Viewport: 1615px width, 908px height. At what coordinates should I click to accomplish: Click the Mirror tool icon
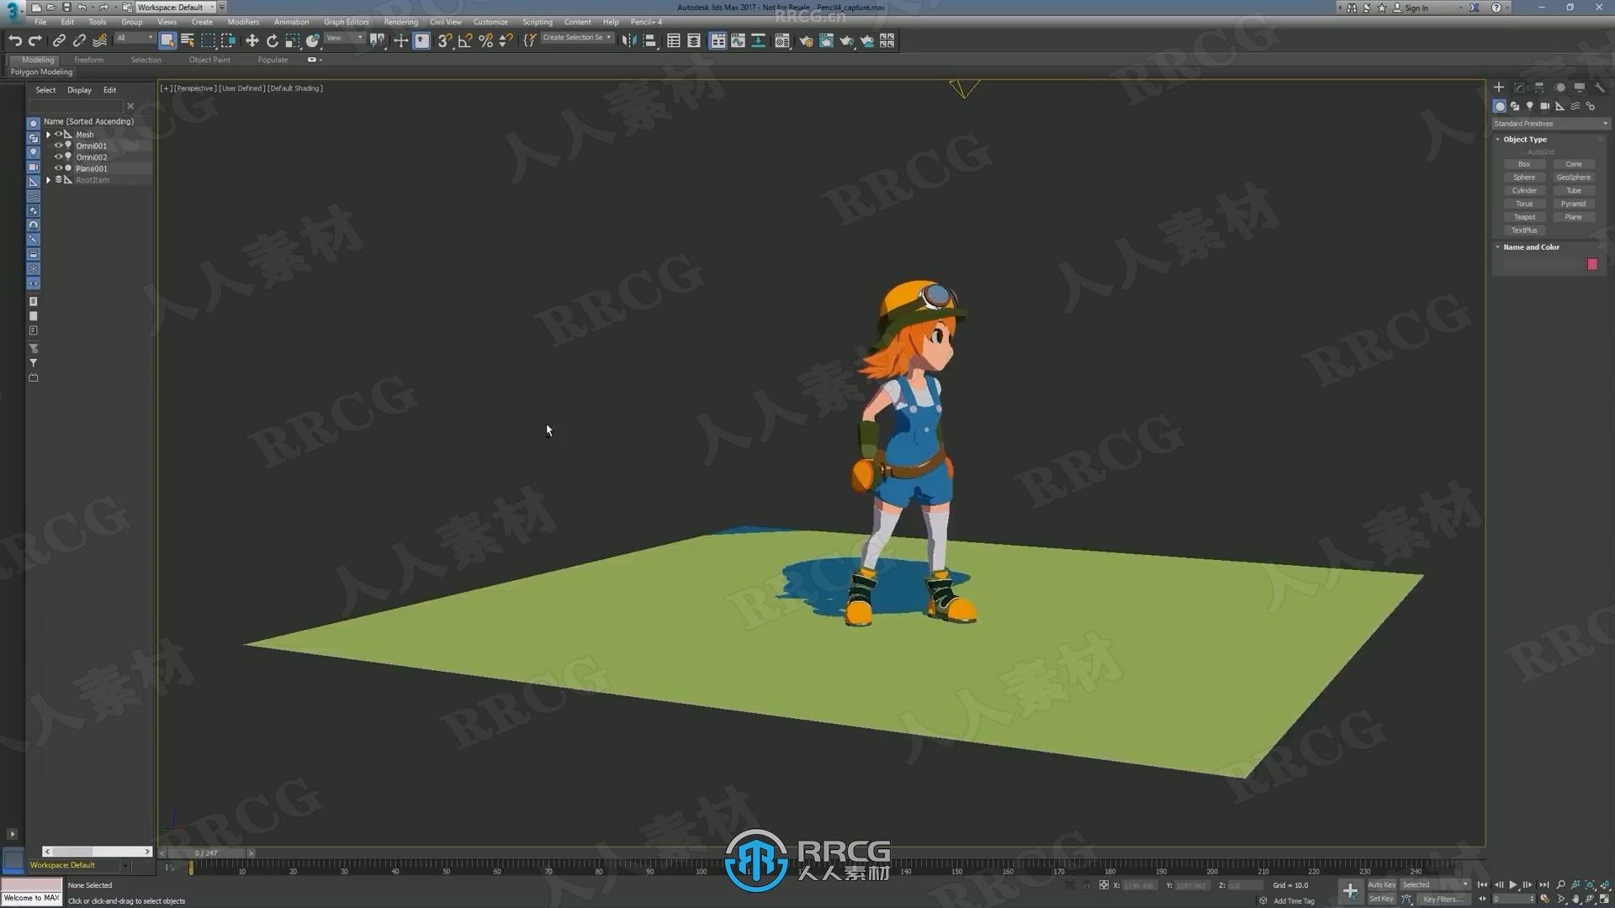pyautogui.click(x=629, y=40)
